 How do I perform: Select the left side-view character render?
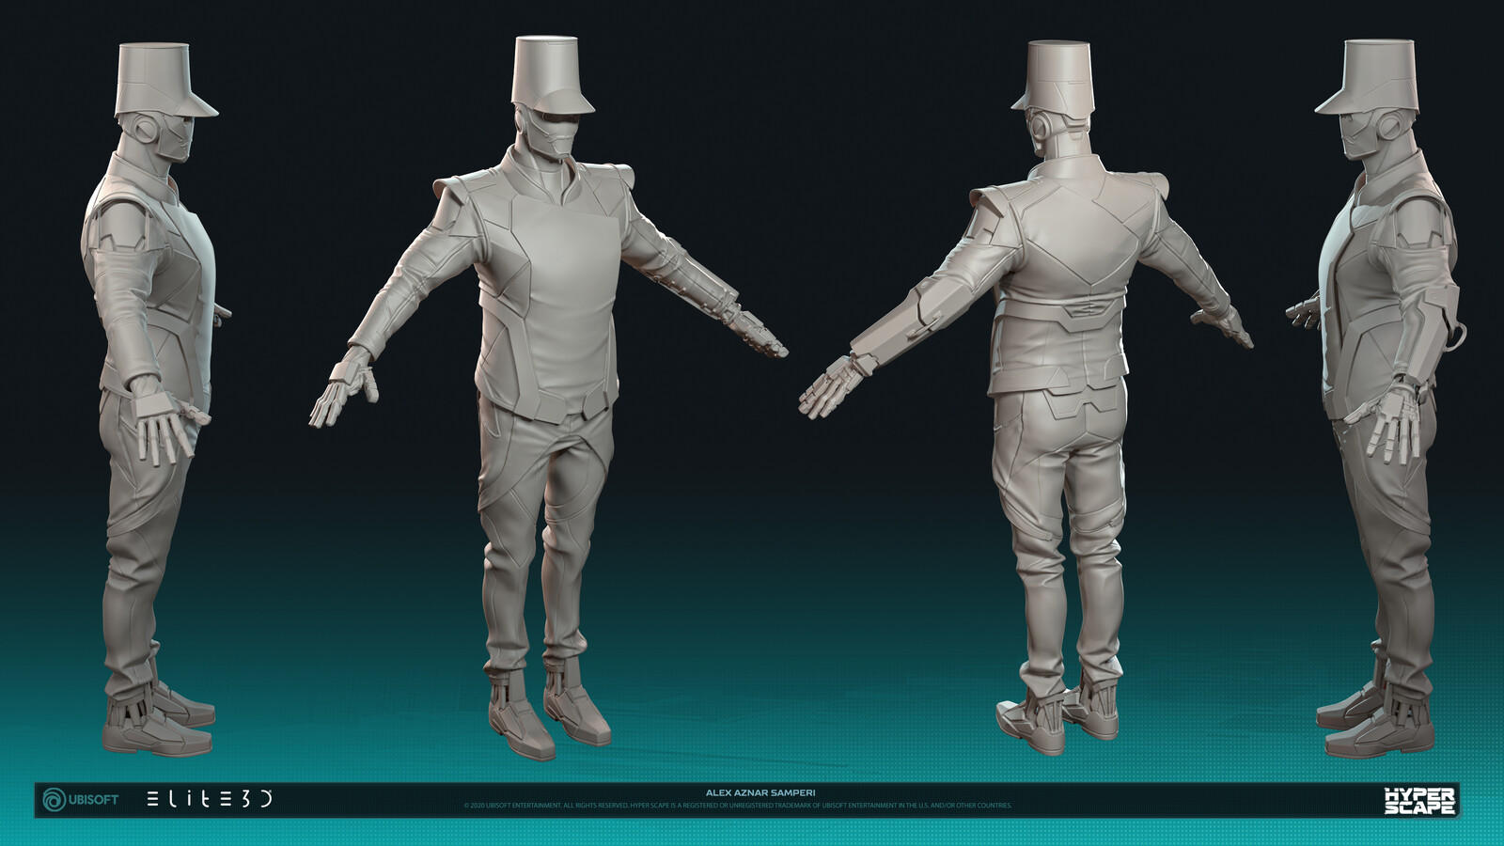156,399
